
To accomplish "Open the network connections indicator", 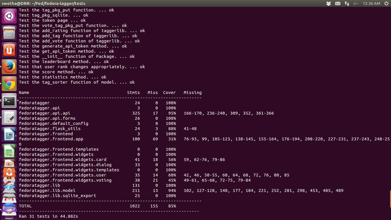I will 347,3.
